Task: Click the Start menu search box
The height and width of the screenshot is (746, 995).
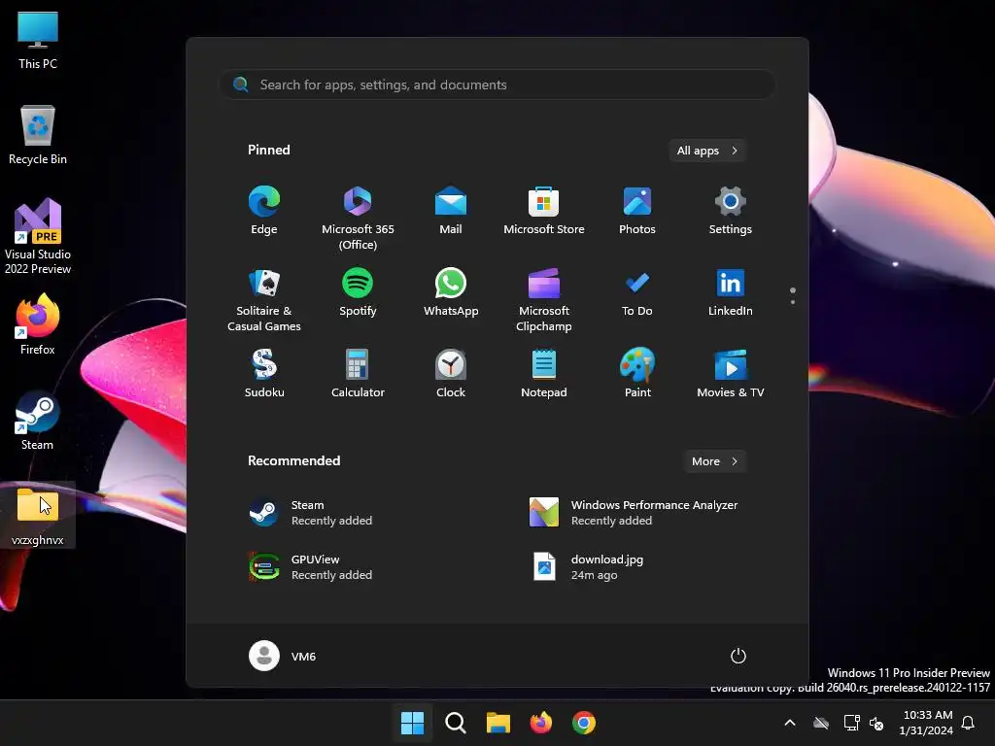Action: point(497,85)
